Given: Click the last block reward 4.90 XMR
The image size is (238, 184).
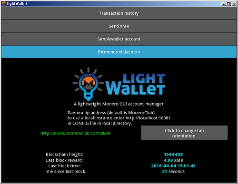Looking at the screenshot, I should point(173,160).
